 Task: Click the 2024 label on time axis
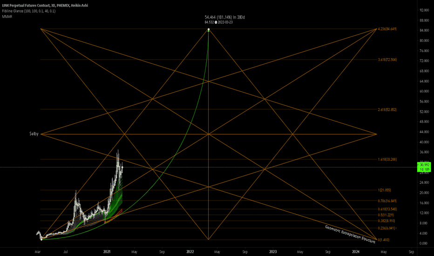point(356,252)
